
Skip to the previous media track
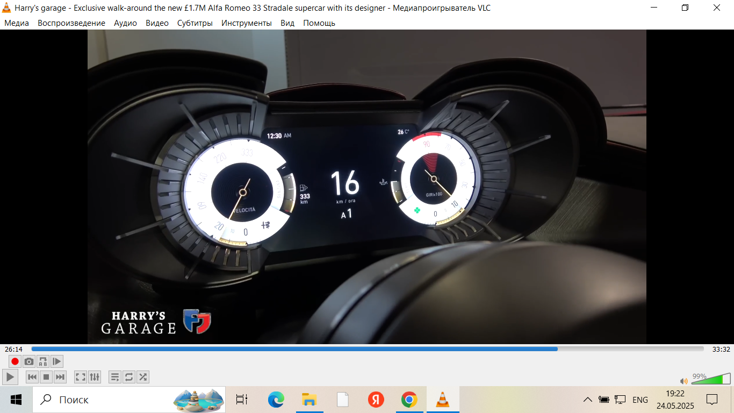point(32,377)
